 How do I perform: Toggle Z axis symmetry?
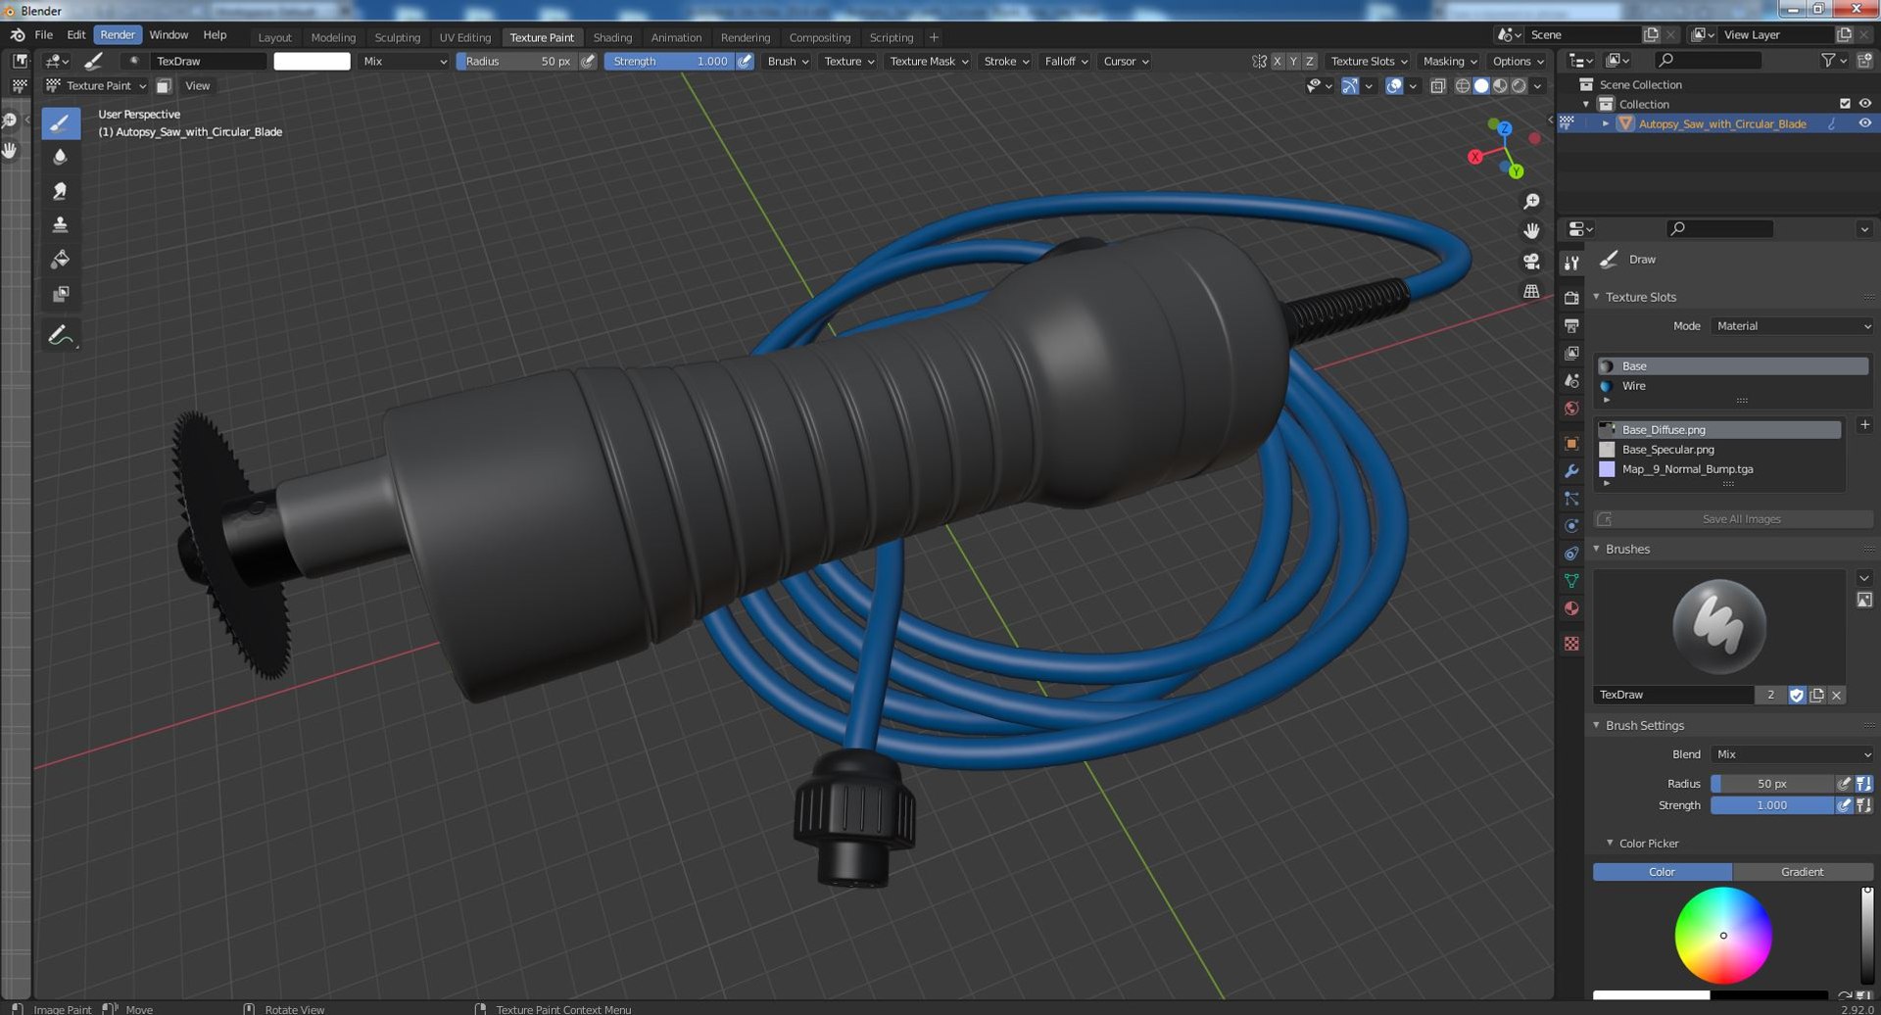pos(1310,61)
